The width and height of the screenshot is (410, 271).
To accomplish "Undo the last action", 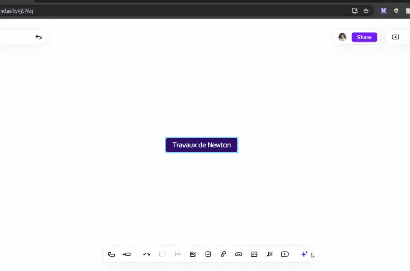I will coord(38,37).
